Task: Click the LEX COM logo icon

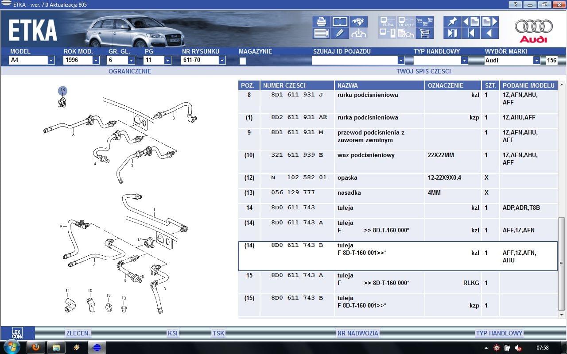Action: [x=17, y=333]
